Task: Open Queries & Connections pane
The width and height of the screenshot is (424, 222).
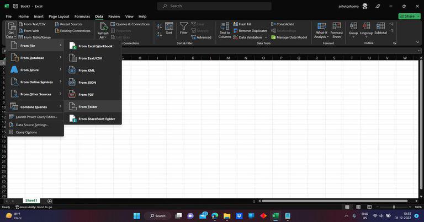Action: point(130,24)
